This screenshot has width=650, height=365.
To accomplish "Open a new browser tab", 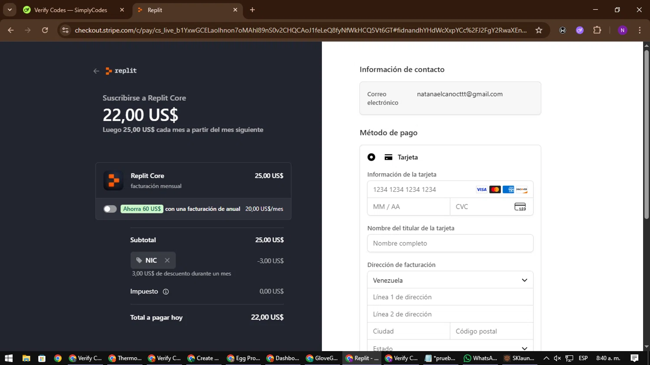I will click(252, 10).
